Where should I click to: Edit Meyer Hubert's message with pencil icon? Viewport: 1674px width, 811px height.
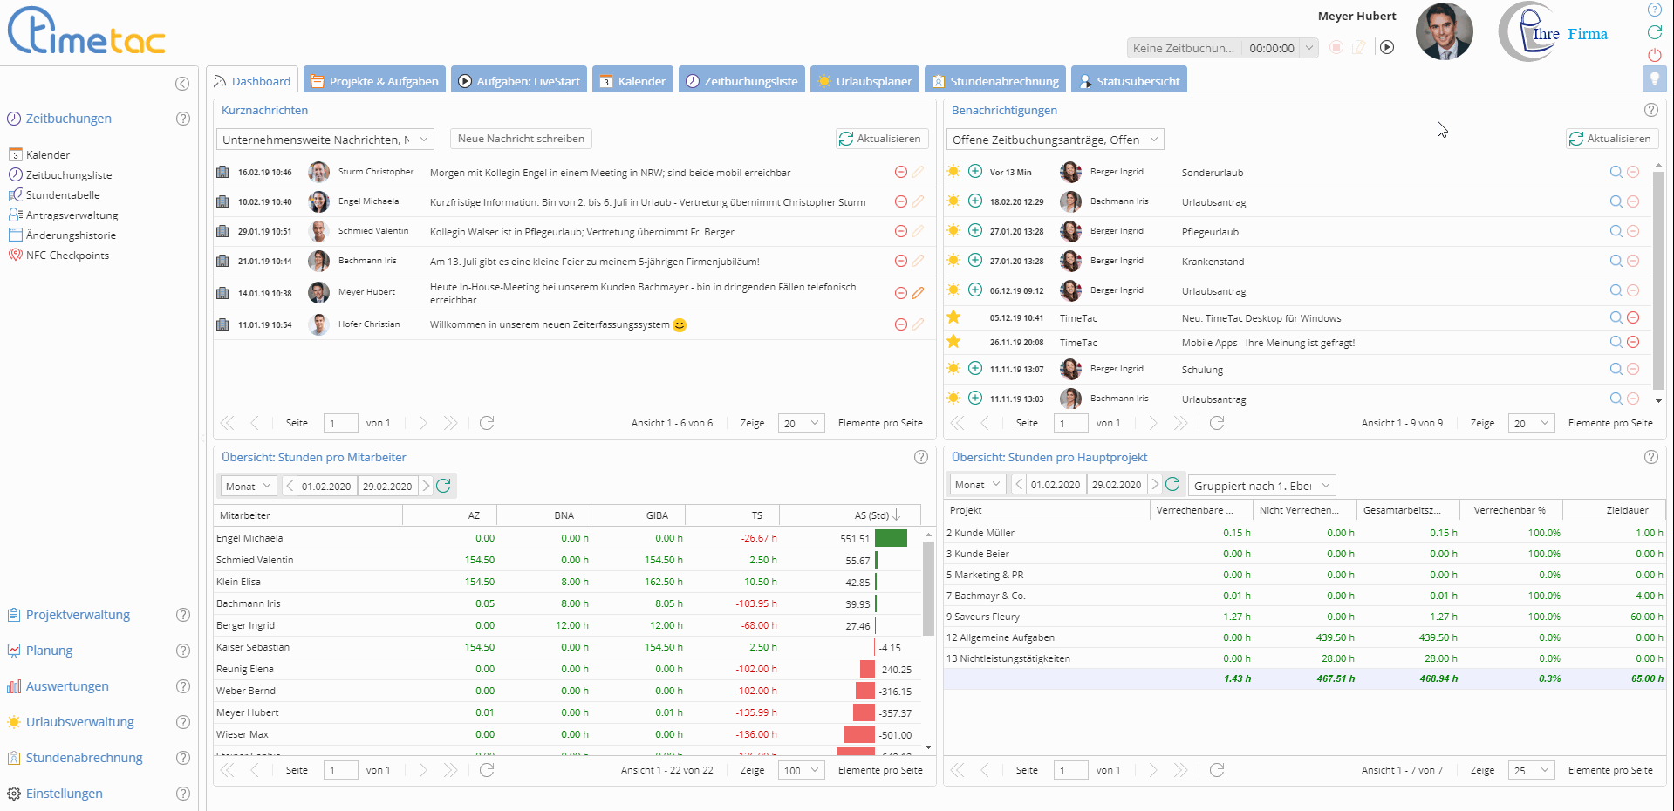pyautogui.click(x=918, y=293)
